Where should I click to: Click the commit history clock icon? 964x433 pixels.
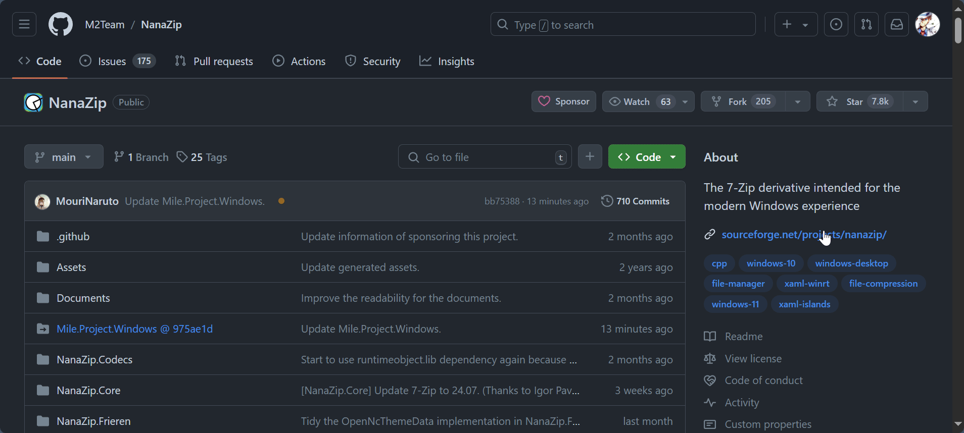607,201
